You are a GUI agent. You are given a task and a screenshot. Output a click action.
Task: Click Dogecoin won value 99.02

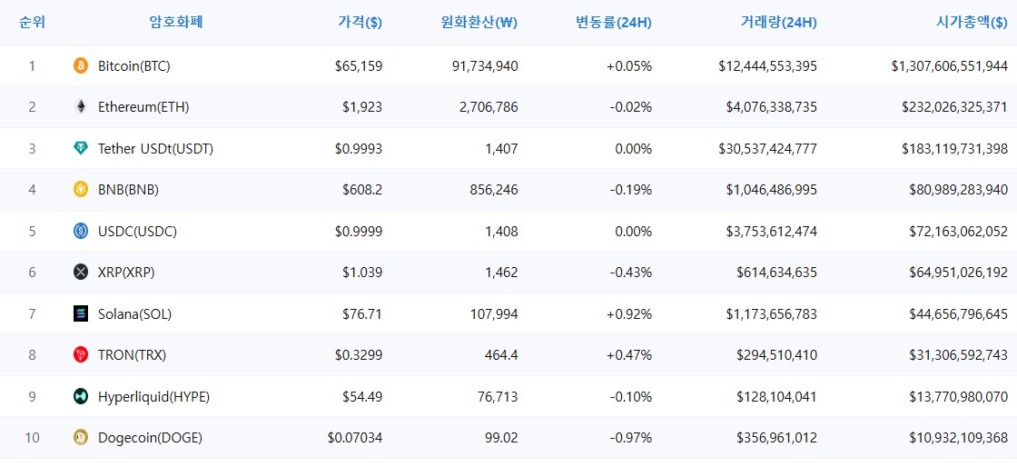503,438
